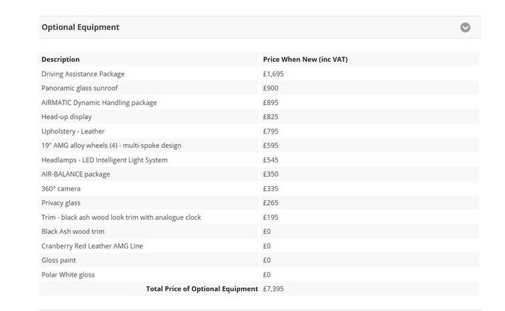This screenshot has width=505, height=311.
Task: Click the Optional Equipment heading
Action: [81, 27]
